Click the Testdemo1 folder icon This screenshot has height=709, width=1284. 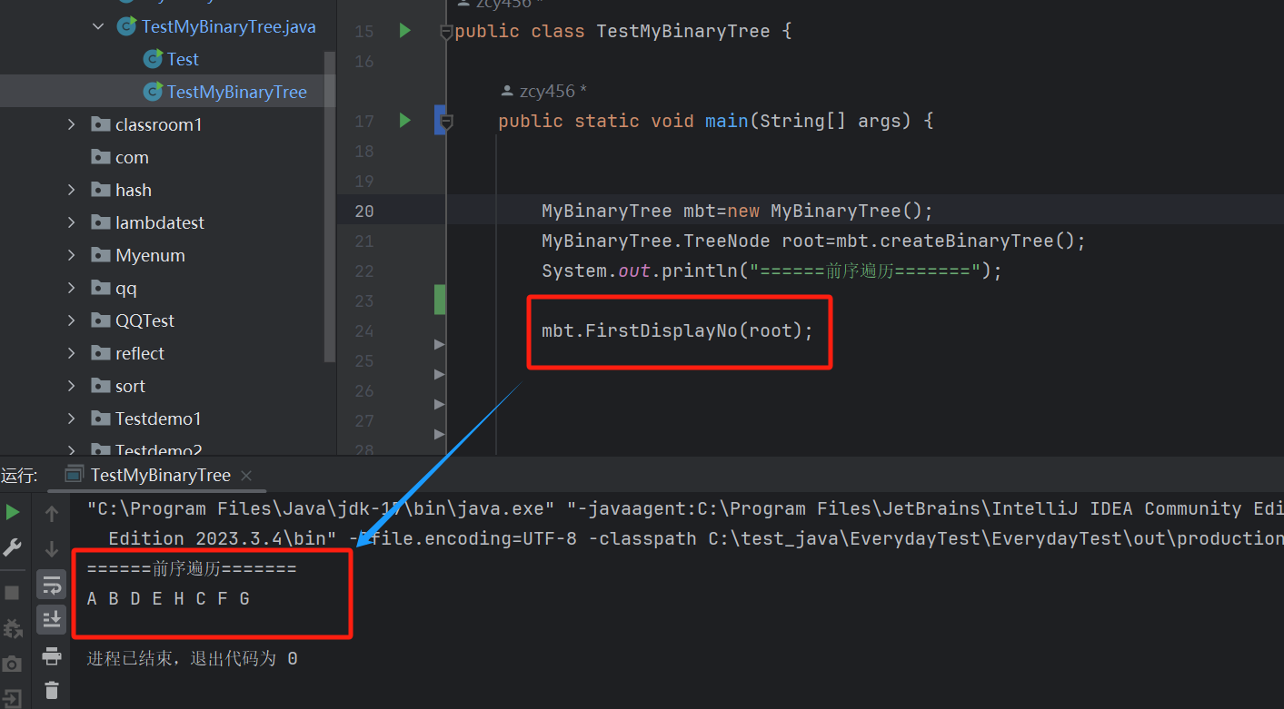pos(101,419)
